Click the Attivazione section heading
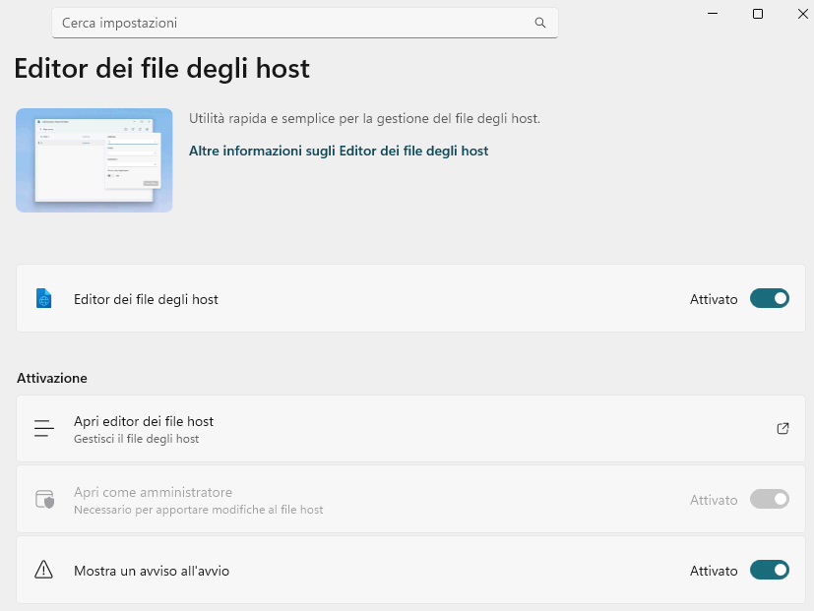 pos(52,378)
